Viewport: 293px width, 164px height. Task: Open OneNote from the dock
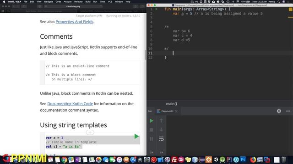click(x=78, y=159)
